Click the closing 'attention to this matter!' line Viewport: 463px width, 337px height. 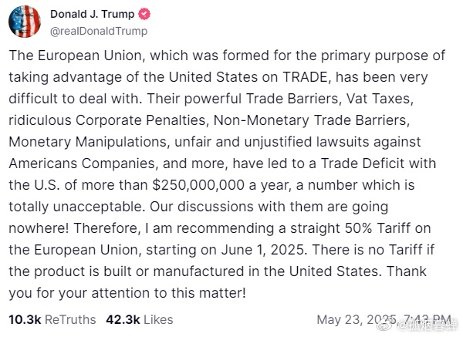coord(168,293)
